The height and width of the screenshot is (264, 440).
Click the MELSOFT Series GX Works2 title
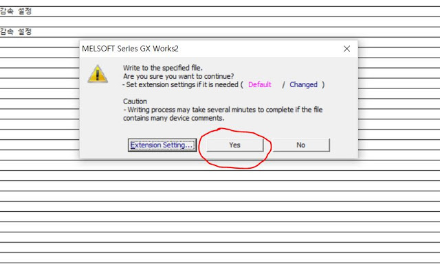point(130,49)
